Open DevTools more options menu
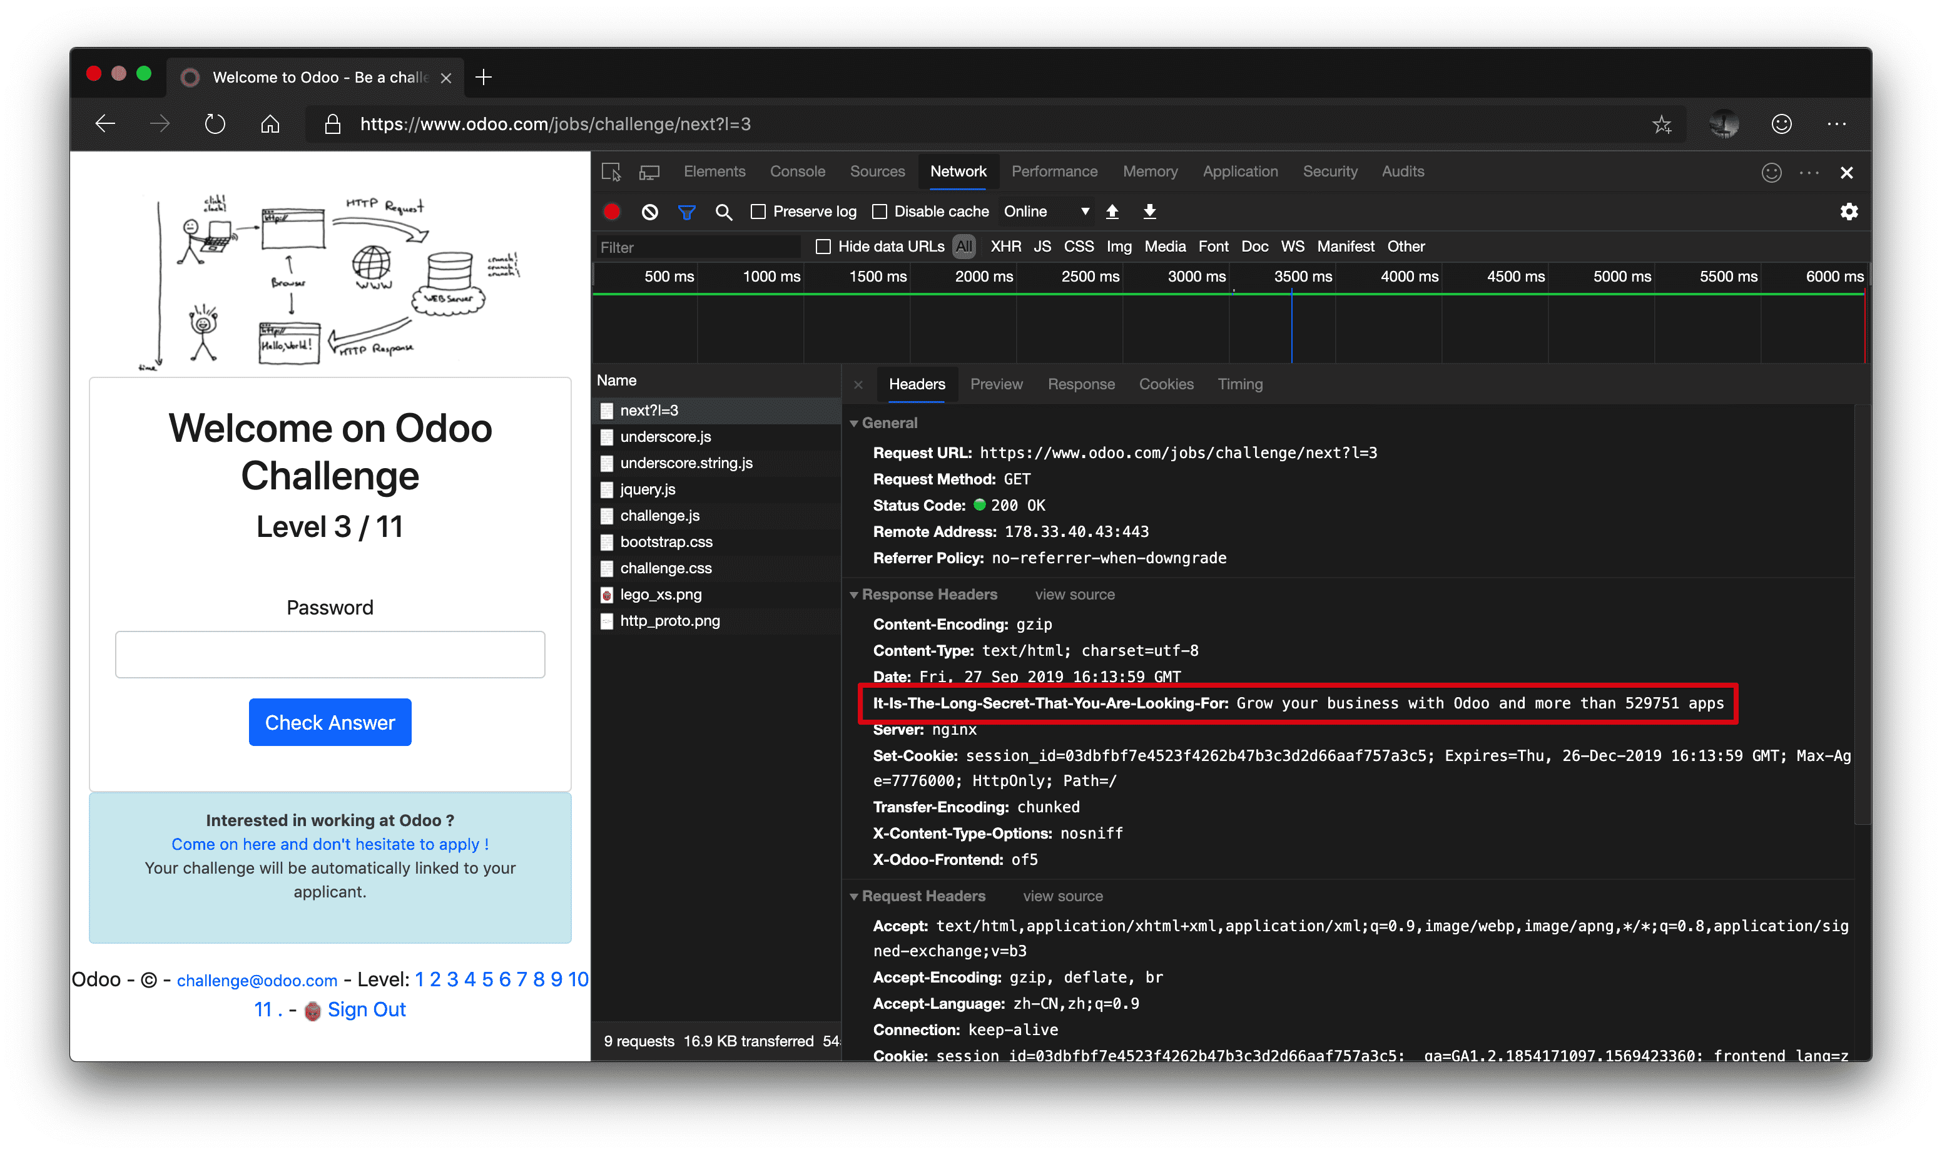The height and width of the screenshot is (1154, 1942). point(1809,172)
